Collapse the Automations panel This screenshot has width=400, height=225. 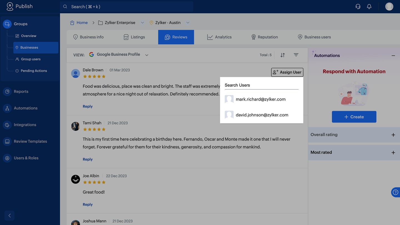[x=393, y=56]
